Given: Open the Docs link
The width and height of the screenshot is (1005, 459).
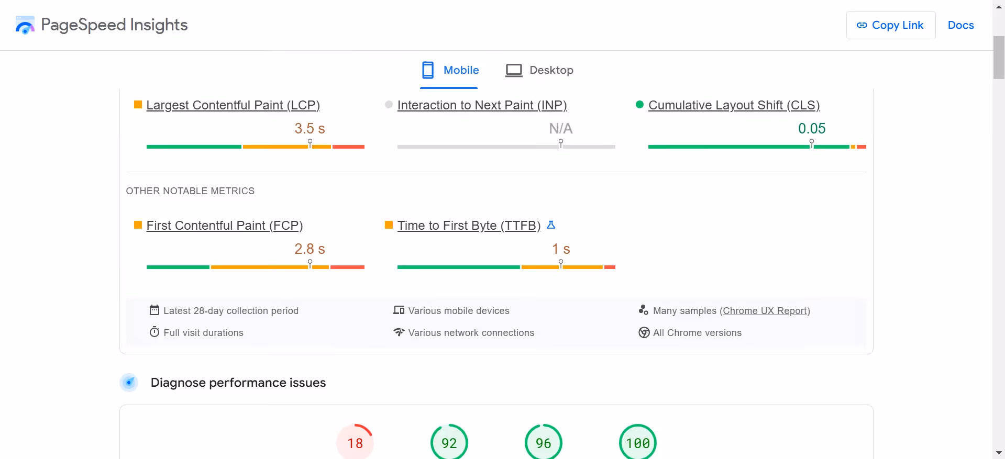Looking at the screenshot, I should pos(960,25).
